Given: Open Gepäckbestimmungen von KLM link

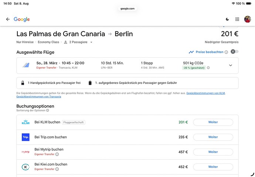Looking at the screenshot, I should [x=206, y=93].
